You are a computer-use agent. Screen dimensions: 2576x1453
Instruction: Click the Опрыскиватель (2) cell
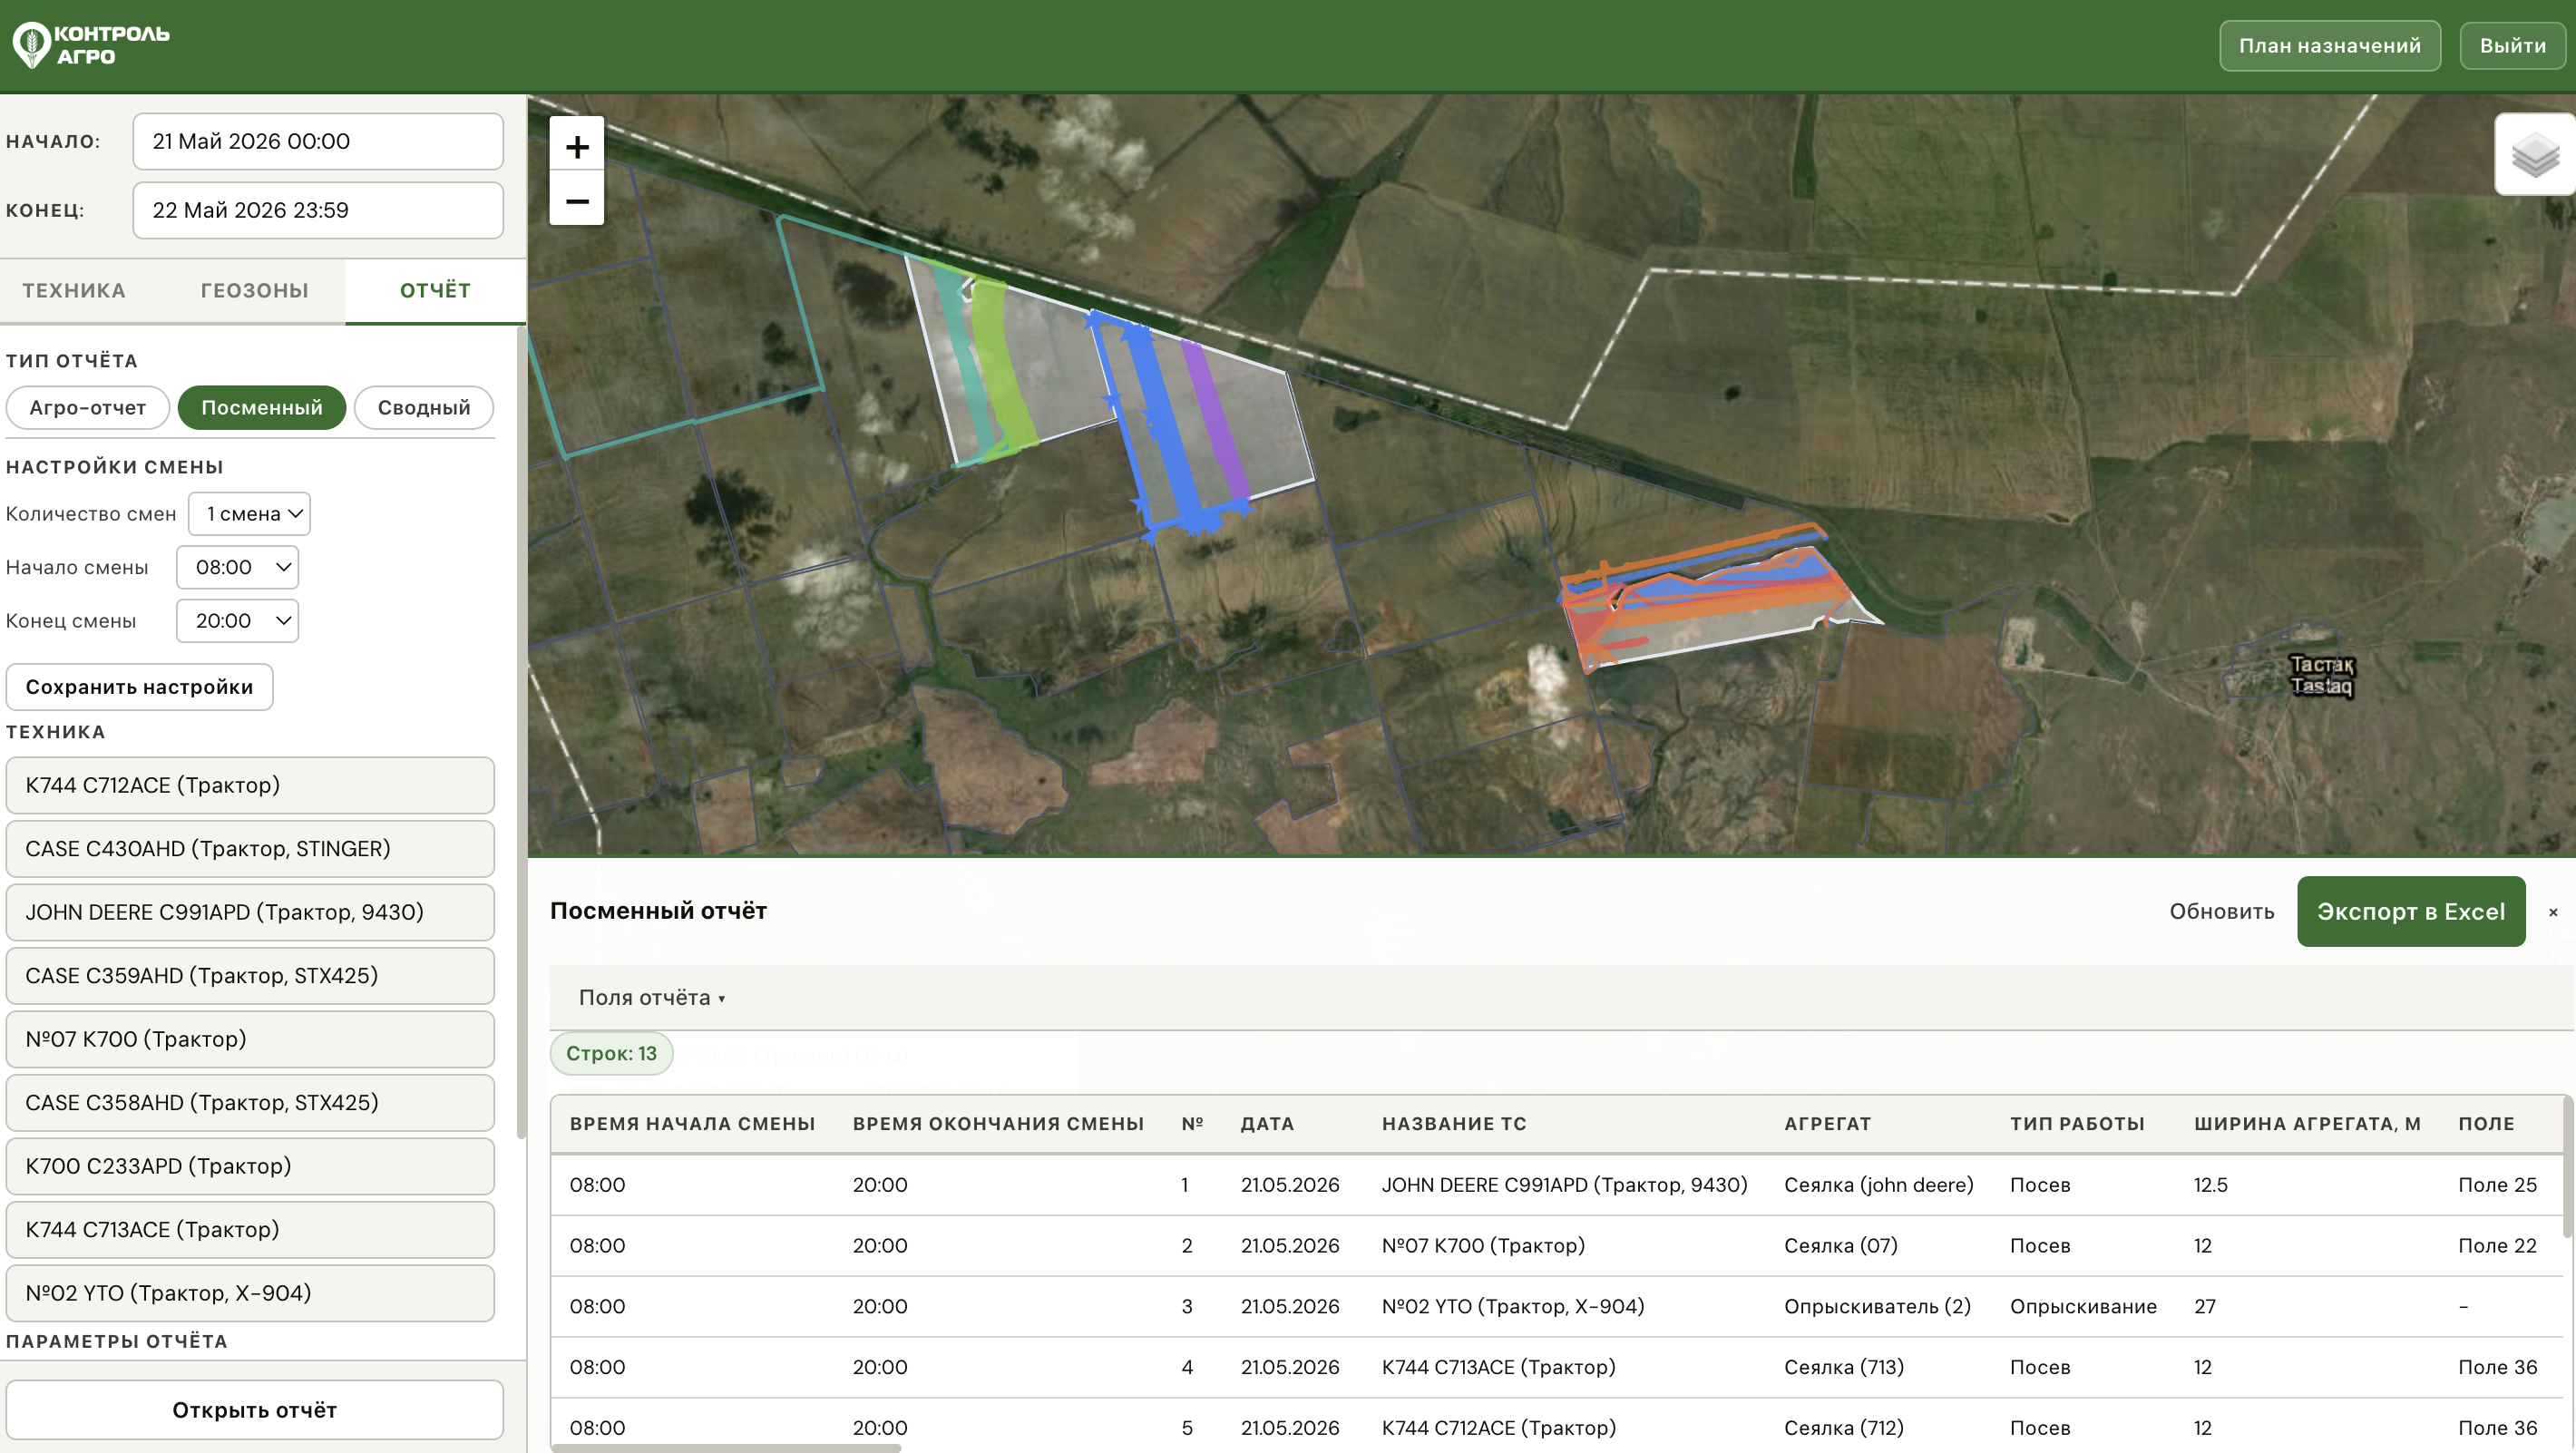[x=1877, y=1307]
